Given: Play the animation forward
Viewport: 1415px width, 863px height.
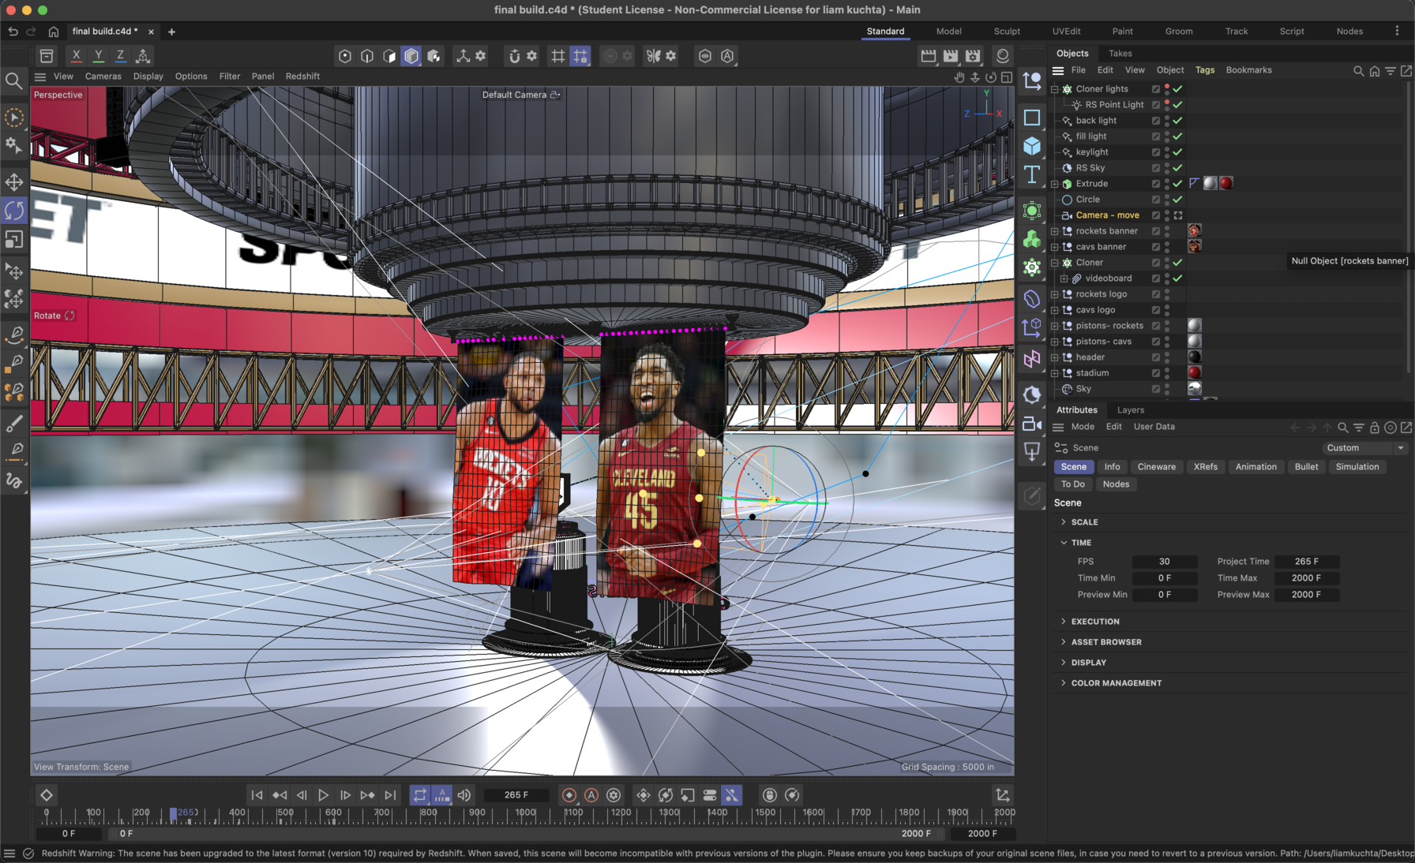Looking at the screenshot, I should [x=323, y=795].
